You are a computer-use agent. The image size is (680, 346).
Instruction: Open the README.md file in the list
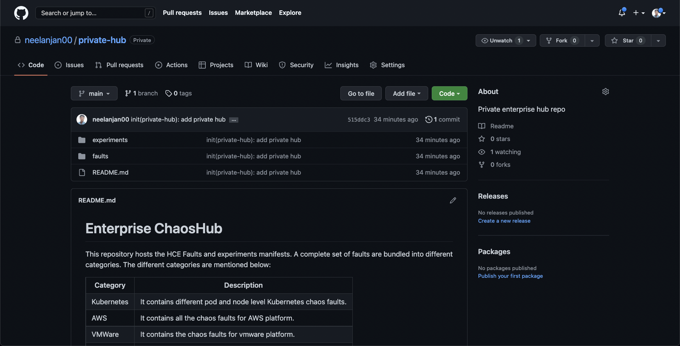tap(110, 172)
